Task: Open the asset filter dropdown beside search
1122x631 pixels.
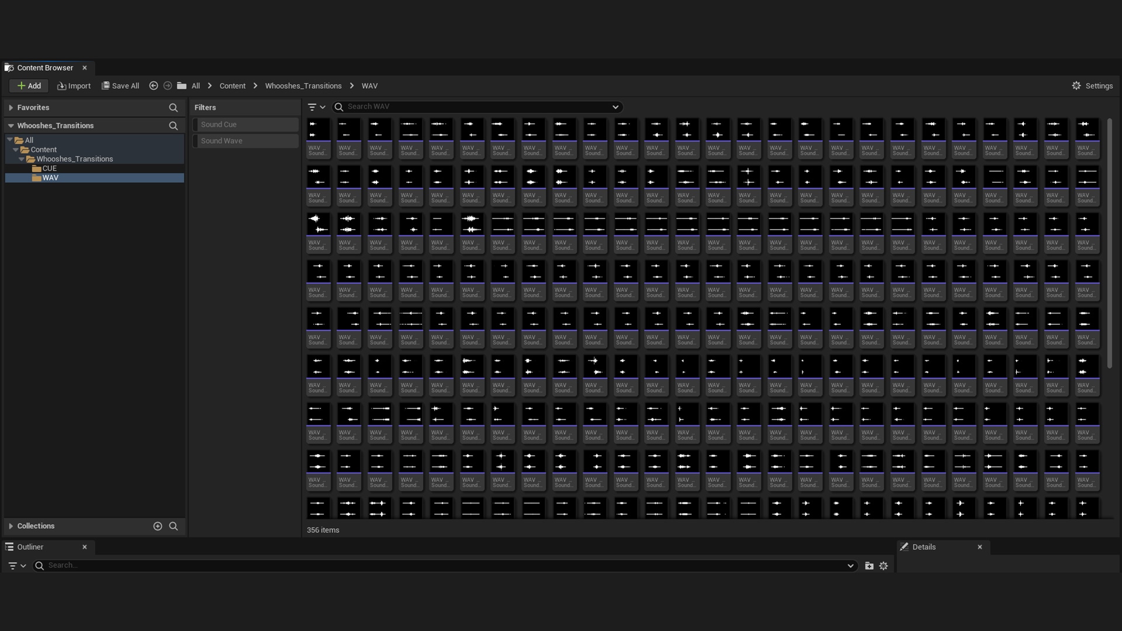Action: (316, 107)
